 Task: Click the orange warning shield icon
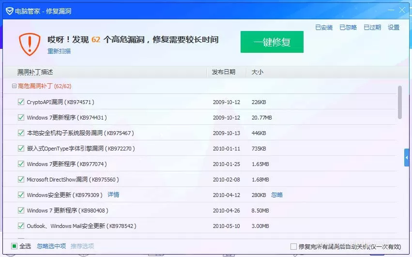click(30, 44)
